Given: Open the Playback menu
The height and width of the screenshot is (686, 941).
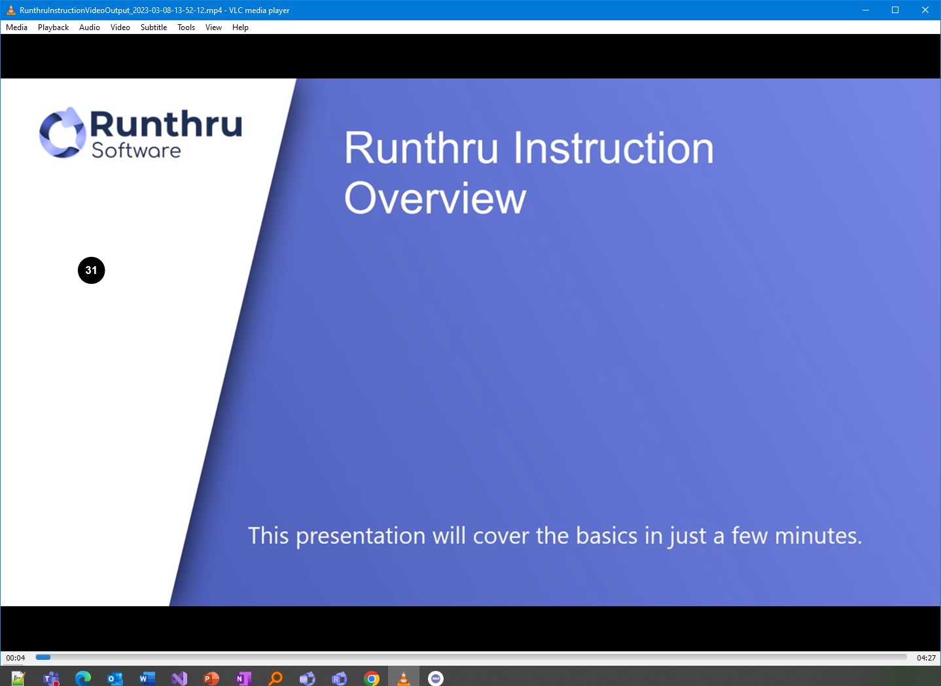Looking at the screenshot, I should (x=53, y=27).
